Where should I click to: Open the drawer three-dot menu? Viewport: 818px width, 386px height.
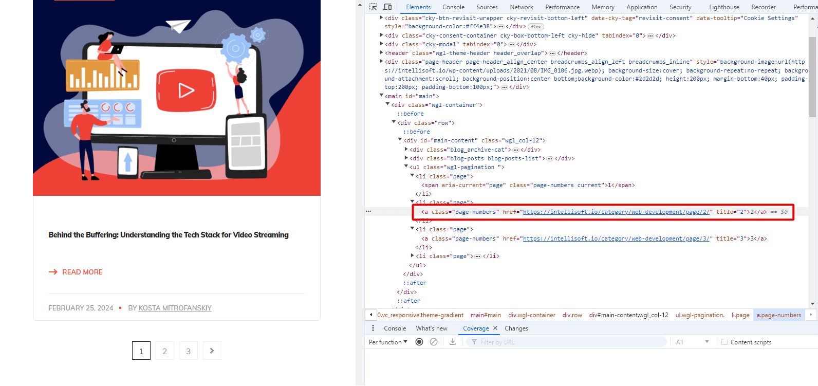pyautogui.click(x=373, y=328)
